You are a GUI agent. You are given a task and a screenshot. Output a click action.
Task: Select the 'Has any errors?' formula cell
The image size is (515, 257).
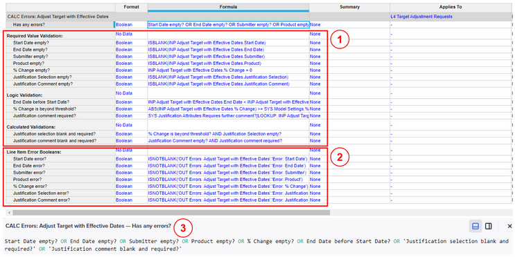228,25
